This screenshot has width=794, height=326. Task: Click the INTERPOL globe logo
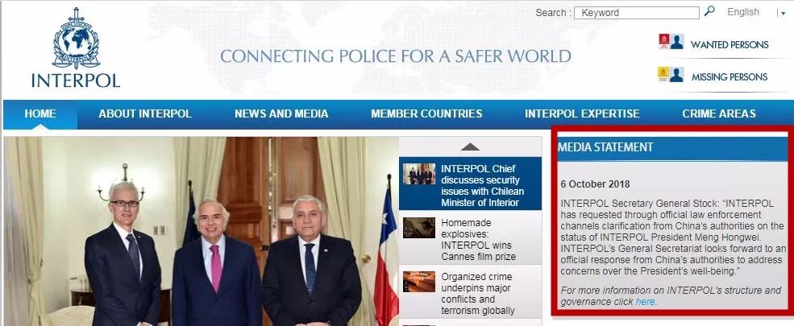click(x=76, y=47)
